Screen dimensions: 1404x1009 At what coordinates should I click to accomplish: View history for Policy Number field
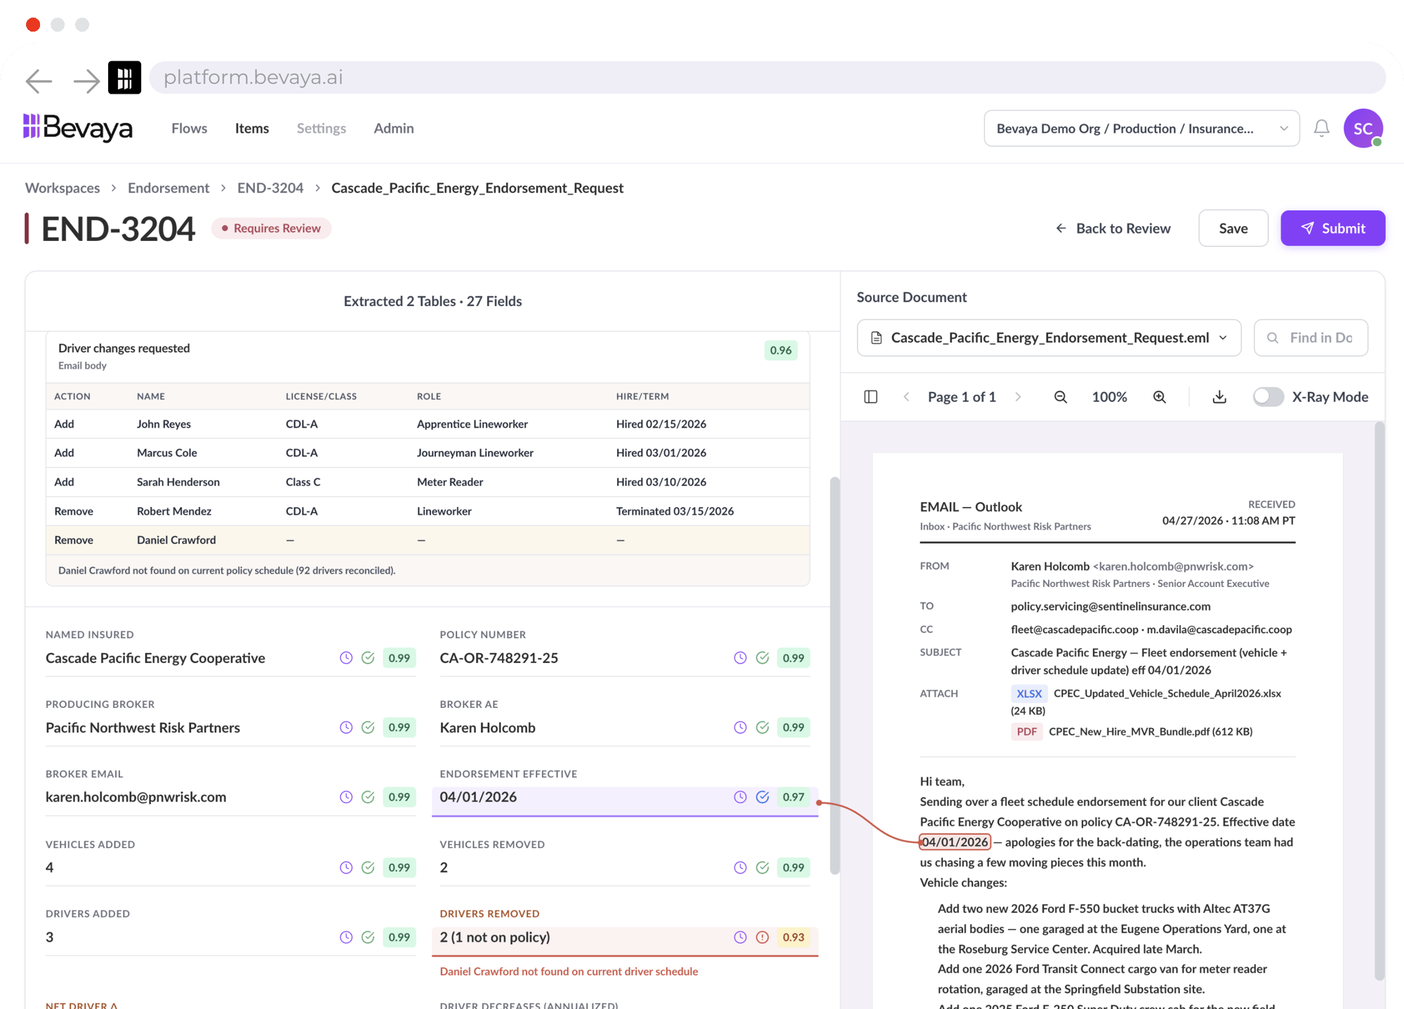coord(741,658)
